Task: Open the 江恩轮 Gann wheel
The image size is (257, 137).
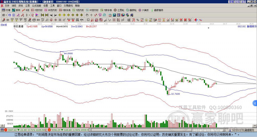Action: tap(119, 10)
